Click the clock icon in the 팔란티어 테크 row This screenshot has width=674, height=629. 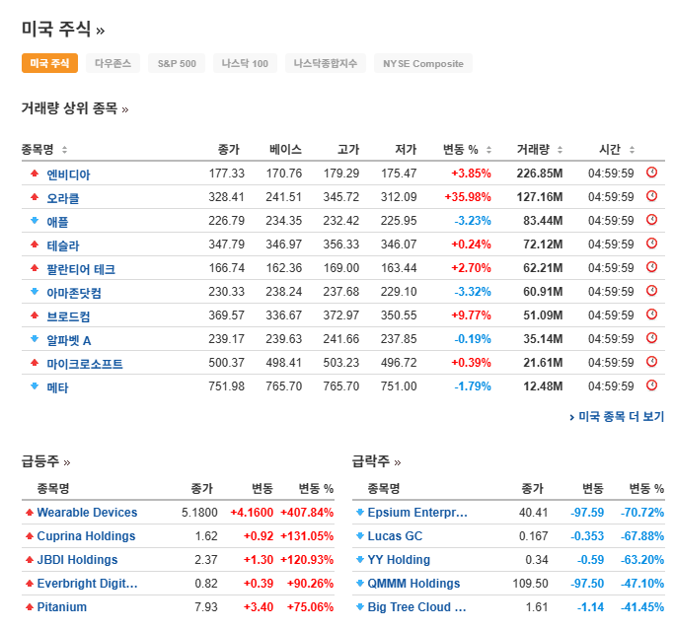click(x=651, y=266)
